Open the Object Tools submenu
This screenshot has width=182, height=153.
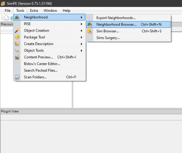[50, 50]
